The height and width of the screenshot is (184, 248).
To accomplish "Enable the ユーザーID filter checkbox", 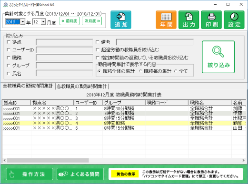I will point(9,50).
